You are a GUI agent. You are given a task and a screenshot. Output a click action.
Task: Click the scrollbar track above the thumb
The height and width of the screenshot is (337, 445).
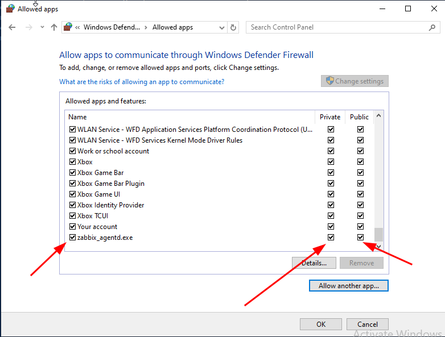click(378, 174)
